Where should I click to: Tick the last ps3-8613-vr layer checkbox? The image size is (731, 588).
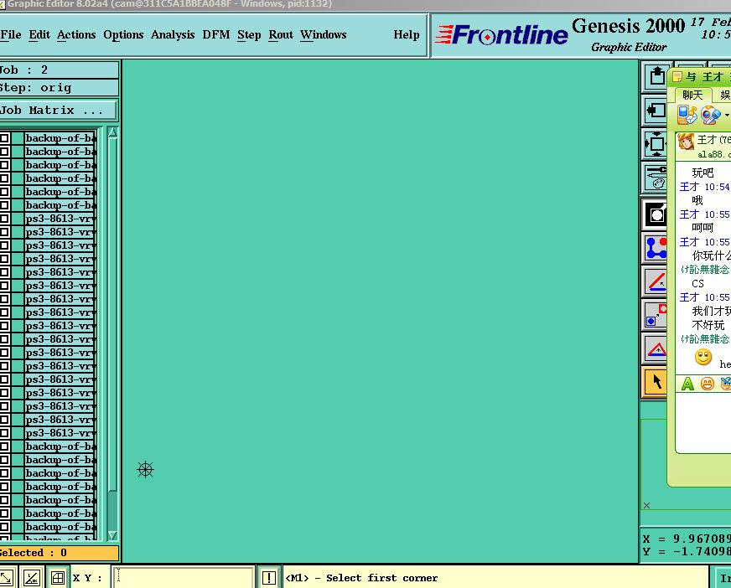5,433
